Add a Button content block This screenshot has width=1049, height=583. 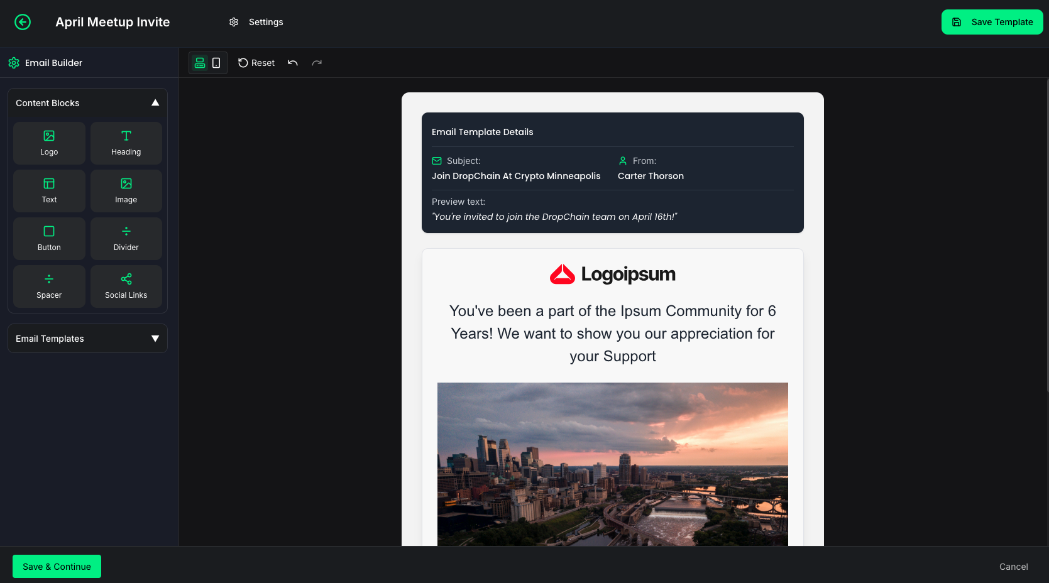tap(49, 239)
